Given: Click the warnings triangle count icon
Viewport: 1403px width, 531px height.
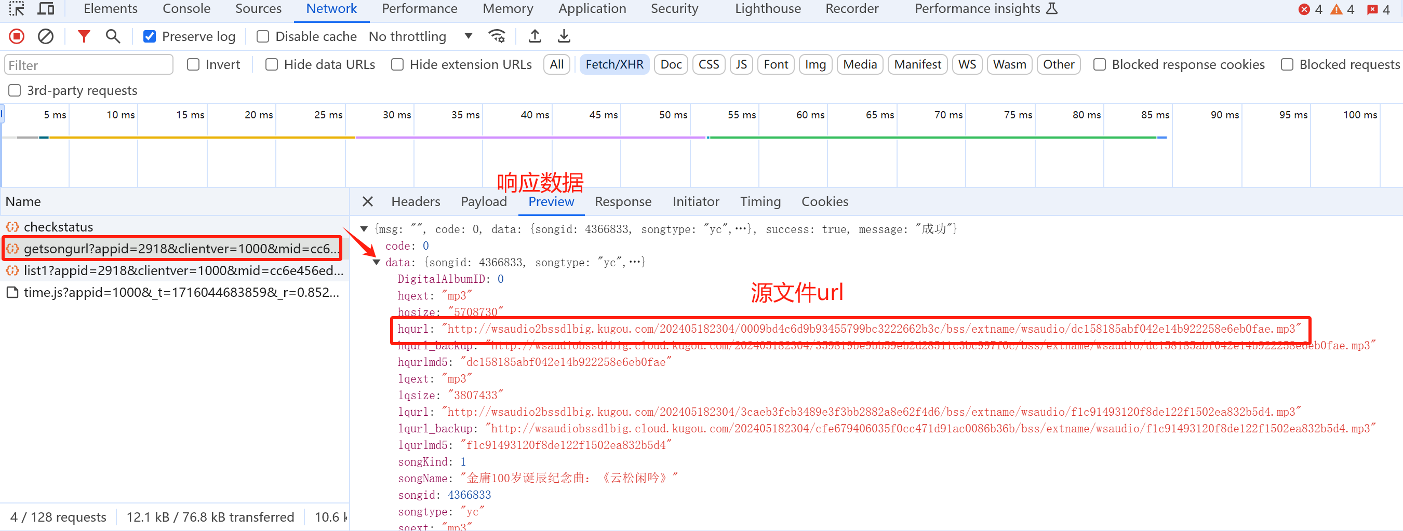Looking at the screenshot, I should (x=1337, y=9).
